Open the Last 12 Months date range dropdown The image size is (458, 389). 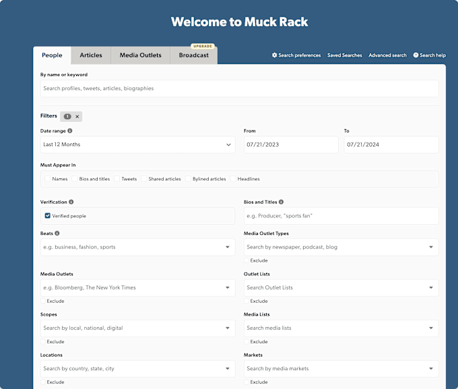[x=137, y=145]
